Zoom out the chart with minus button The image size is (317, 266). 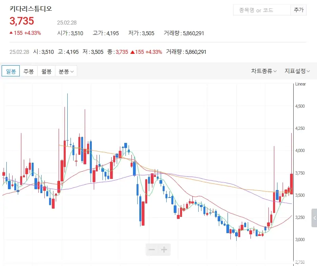click(152, 250)
